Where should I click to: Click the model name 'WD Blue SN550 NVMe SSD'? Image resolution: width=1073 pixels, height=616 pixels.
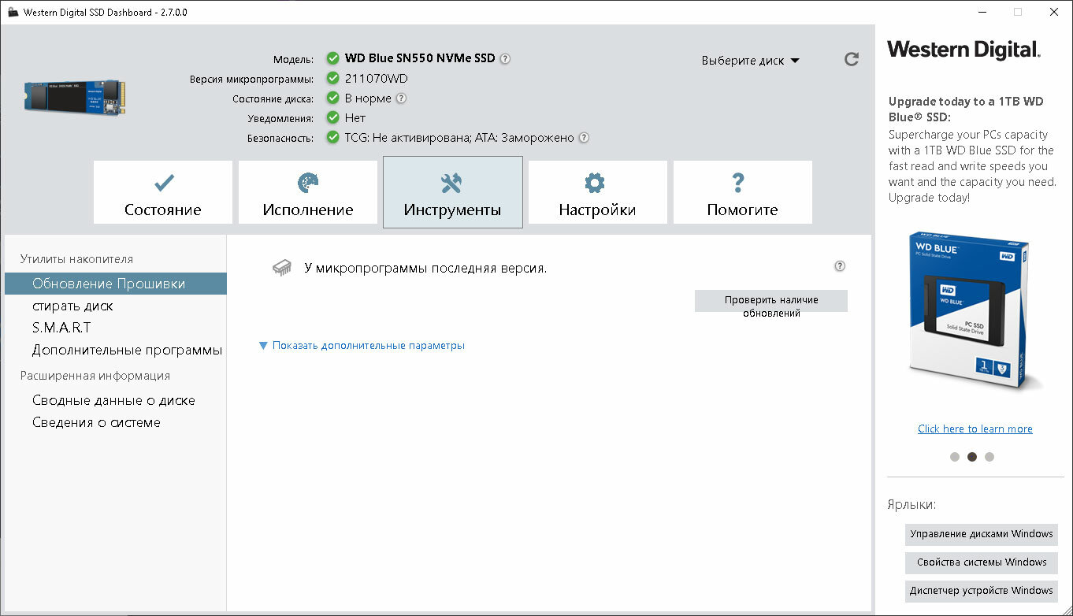(x=420, y=58)
